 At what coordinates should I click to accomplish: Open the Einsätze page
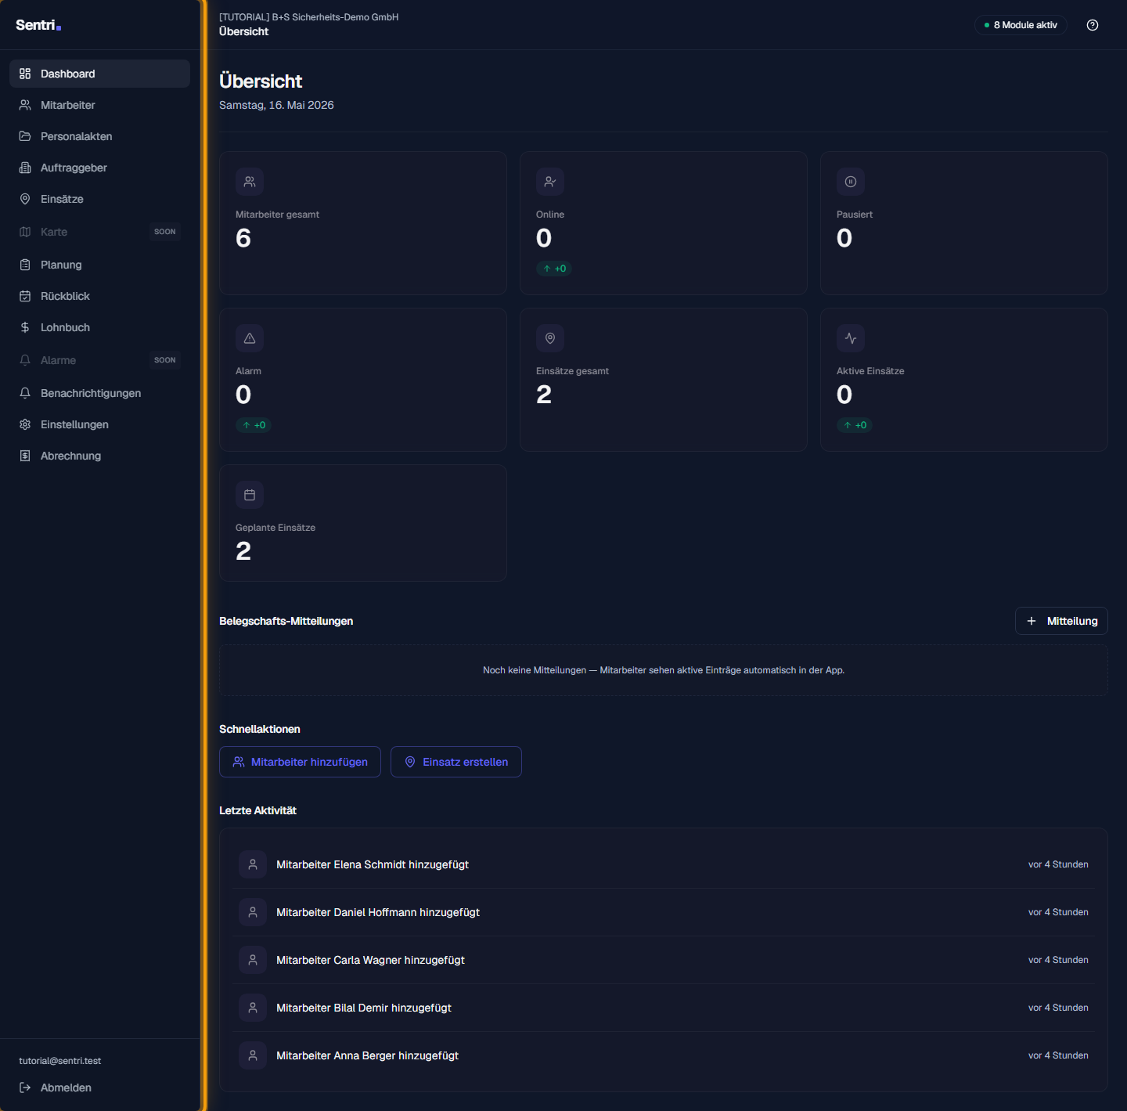(x=99, y=199)
